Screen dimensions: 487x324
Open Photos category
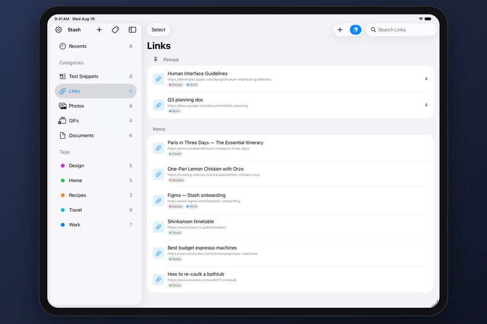(95, 106)
